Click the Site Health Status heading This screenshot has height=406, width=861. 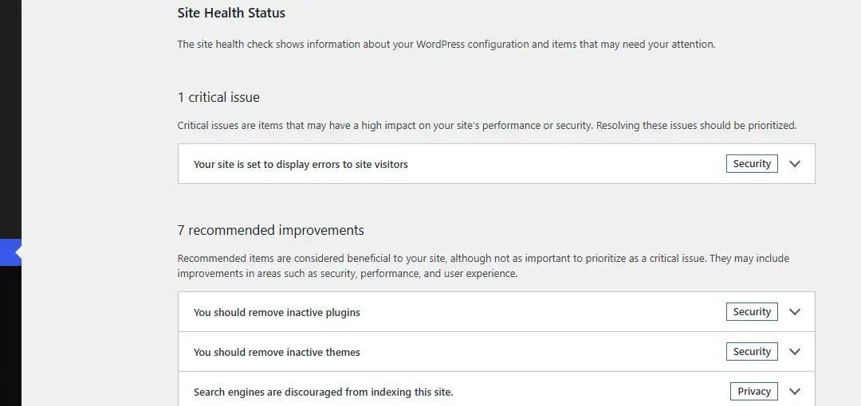pyautogui.click(x=231, y=13)
